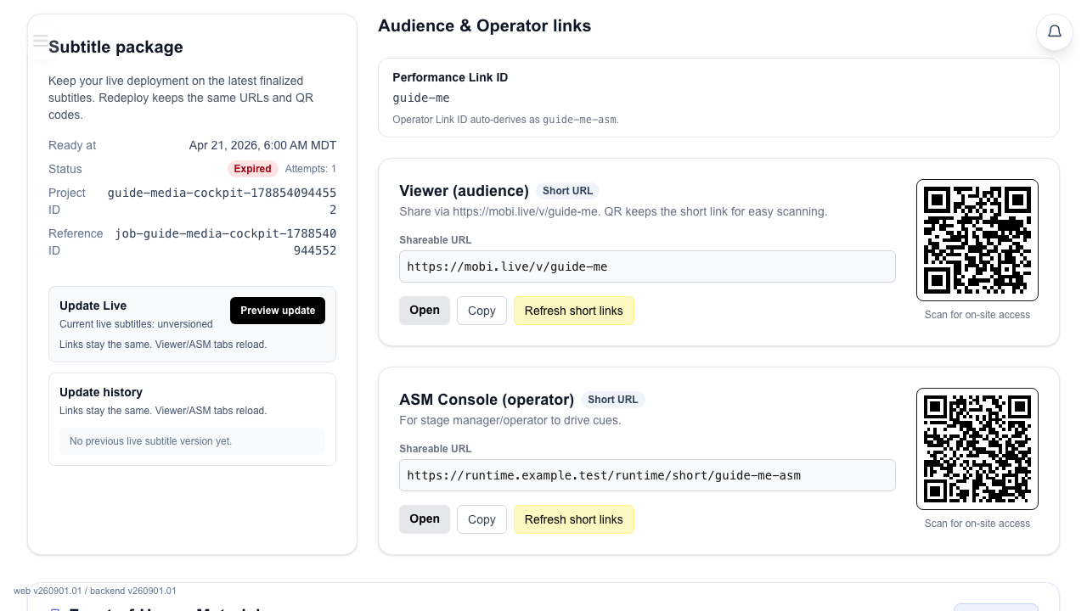Focus the ASM Console shareable URL field

pyautogui.click(x=647, y=475)
